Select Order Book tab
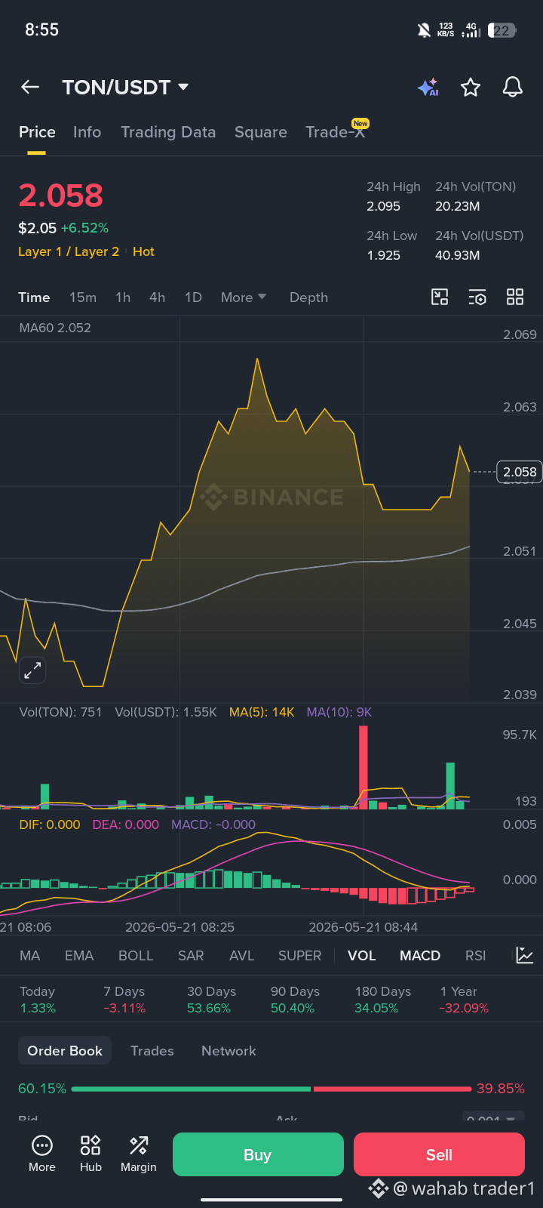Image resolution: width=543 pixels, height=1208 pixels. click(x=65, y=1051)
